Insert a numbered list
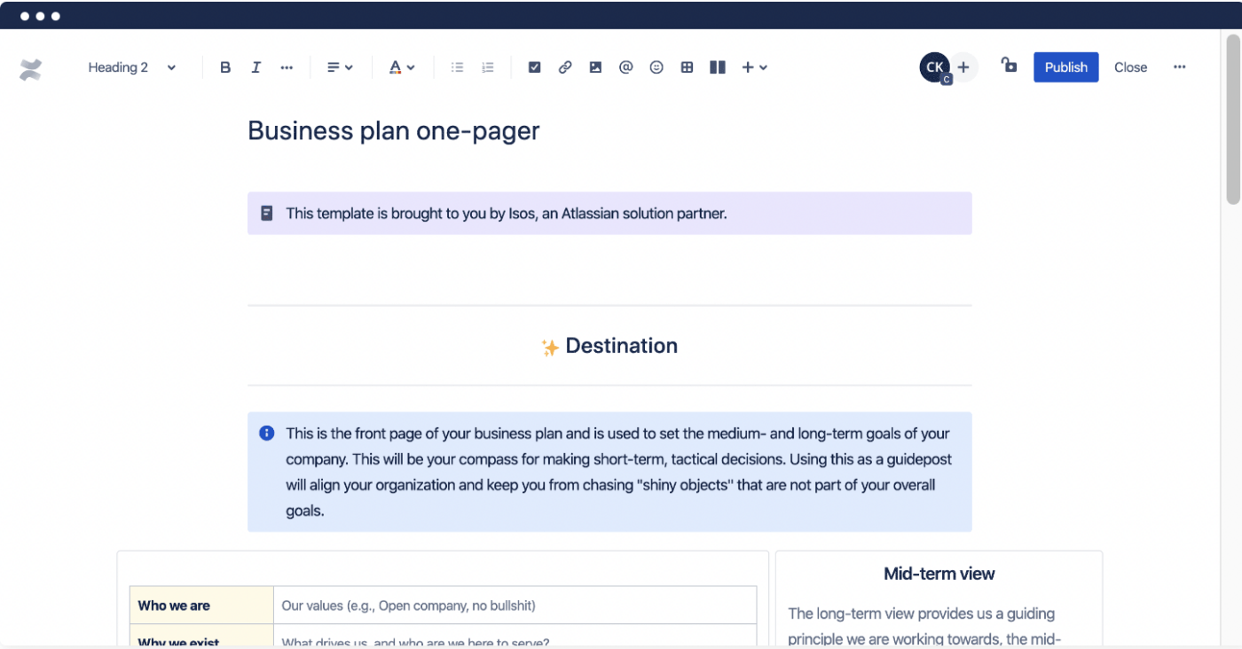1242x649 pixels. 487,67
